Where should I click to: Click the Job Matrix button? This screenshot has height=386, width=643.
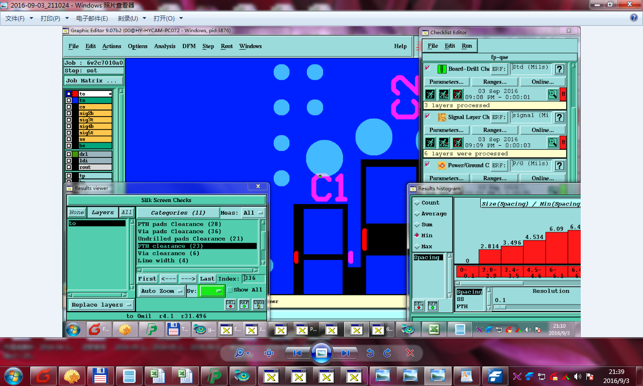tap(93, 80)
